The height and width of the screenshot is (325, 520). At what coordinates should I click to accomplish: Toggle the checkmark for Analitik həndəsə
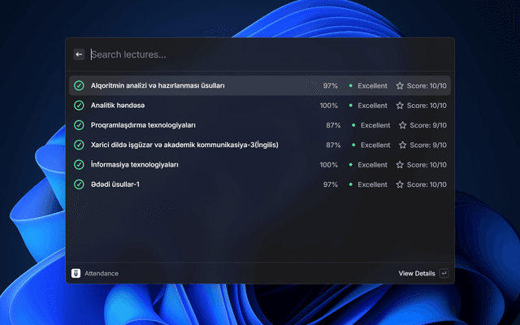point(79,106)
